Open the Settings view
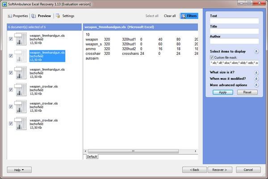 (x=65, y=16)
